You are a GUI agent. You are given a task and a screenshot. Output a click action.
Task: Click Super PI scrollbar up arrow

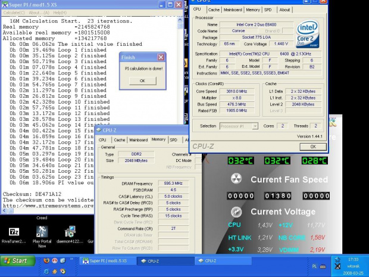(180, 20)
